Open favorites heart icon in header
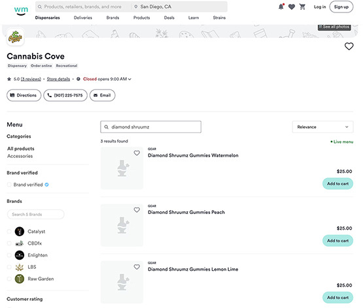 coord(292,7)
